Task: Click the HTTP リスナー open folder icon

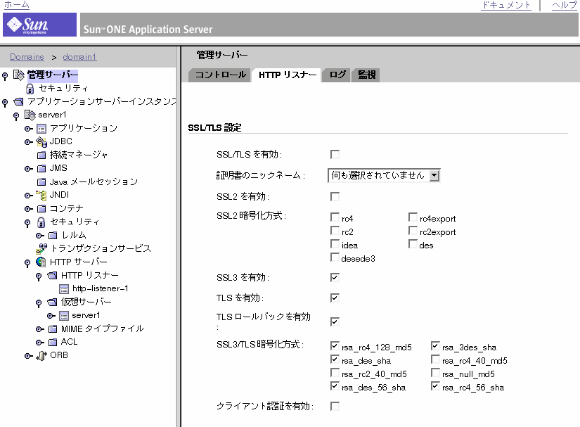Action: [53, 275]
